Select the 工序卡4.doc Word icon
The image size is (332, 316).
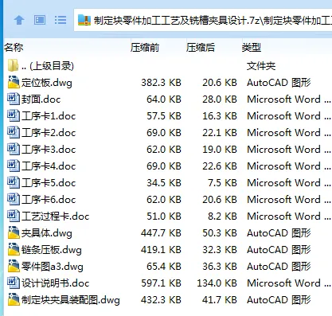tap(14, 166)
